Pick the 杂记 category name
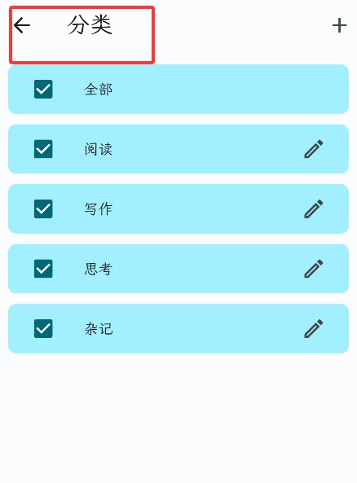The height and width of the screenshot is (483, 357). point(99,328)
